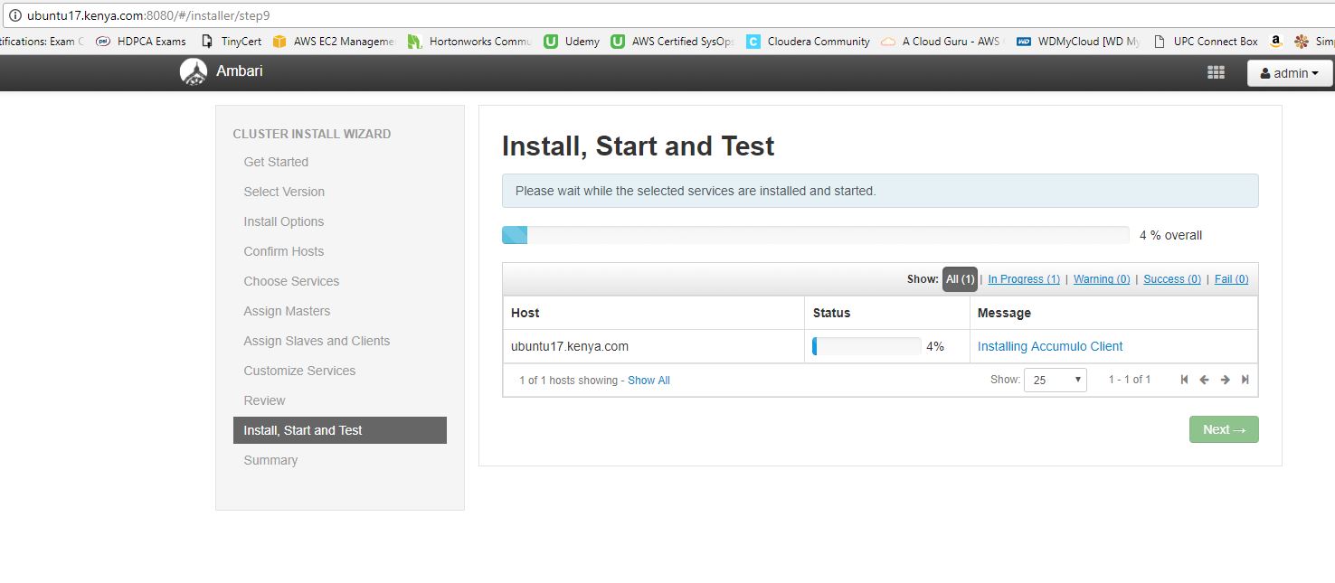Click the Ambari logo in the navbar
This screenshot has width=1335, height=583.
point(194,71)
